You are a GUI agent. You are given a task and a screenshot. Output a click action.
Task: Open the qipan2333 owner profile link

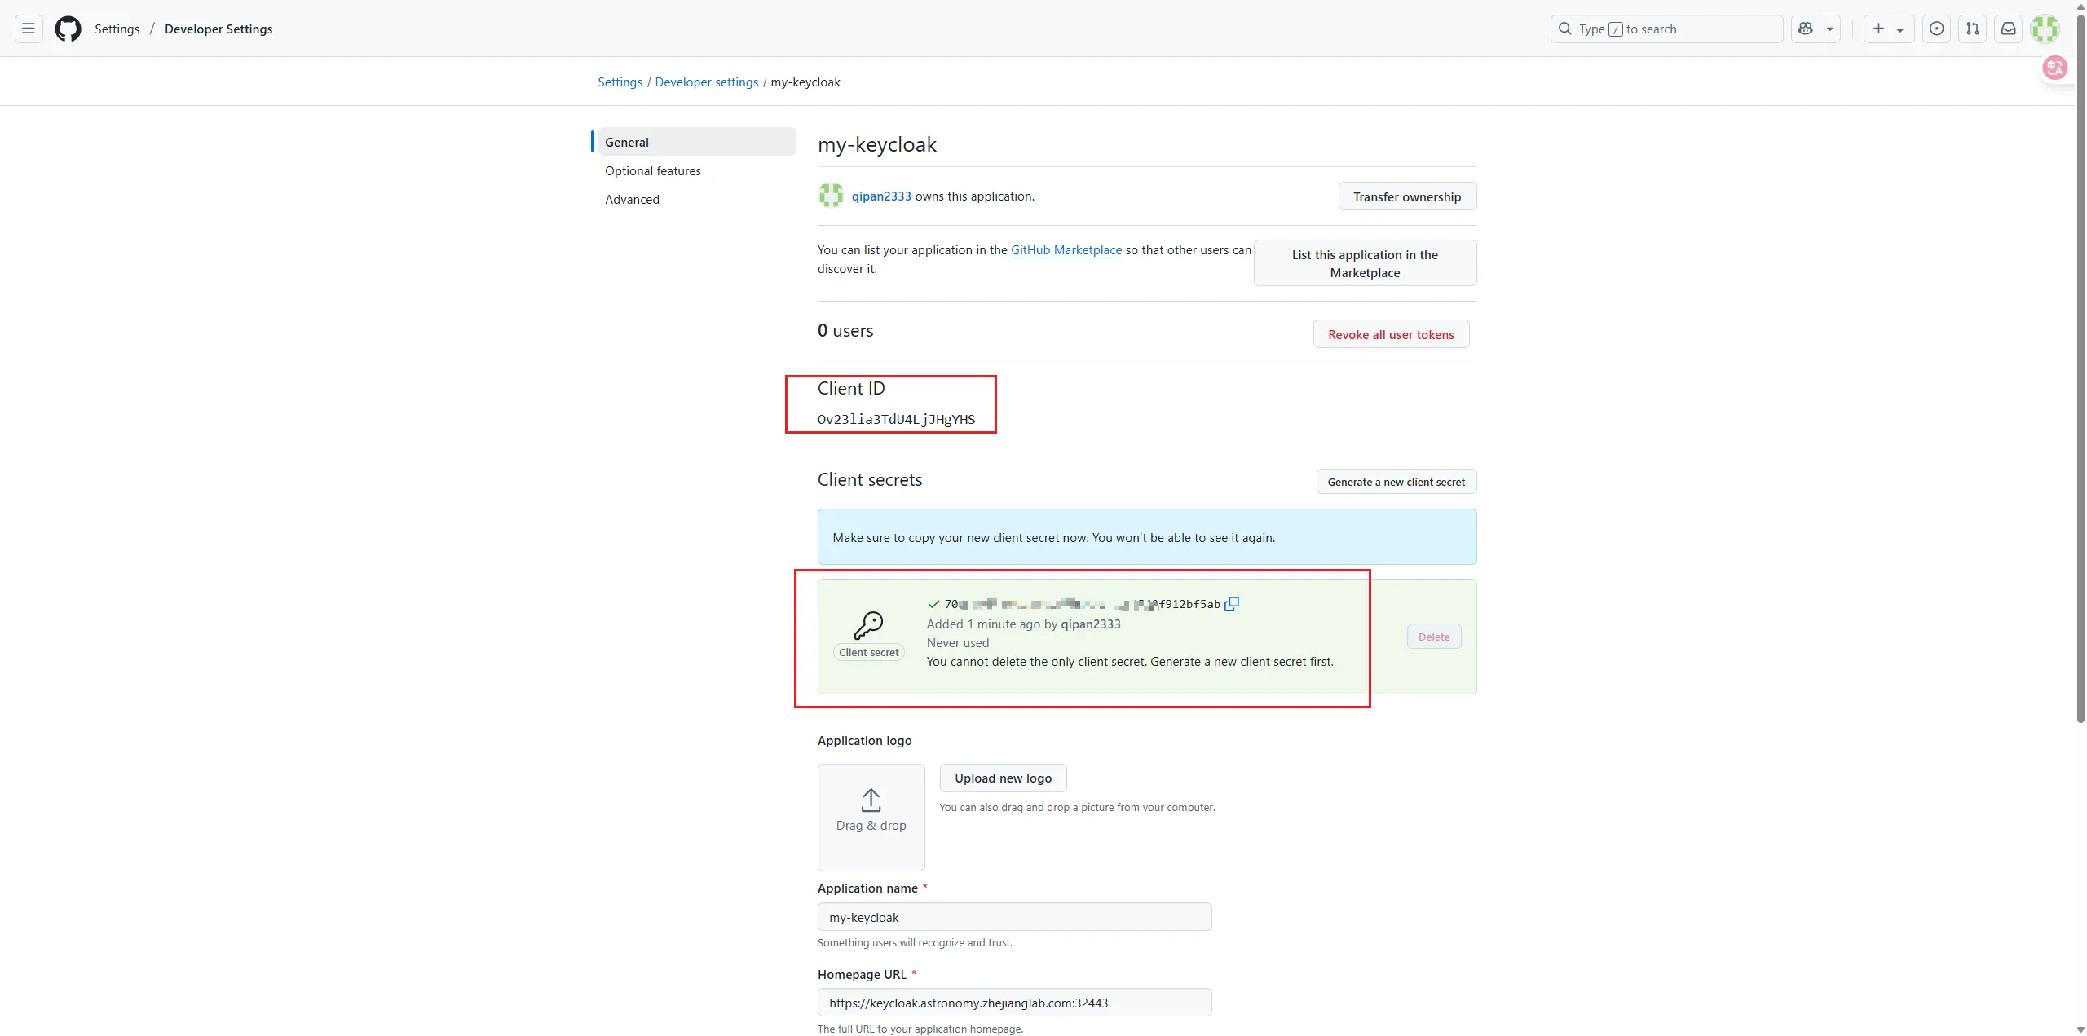tap(881, 196)
